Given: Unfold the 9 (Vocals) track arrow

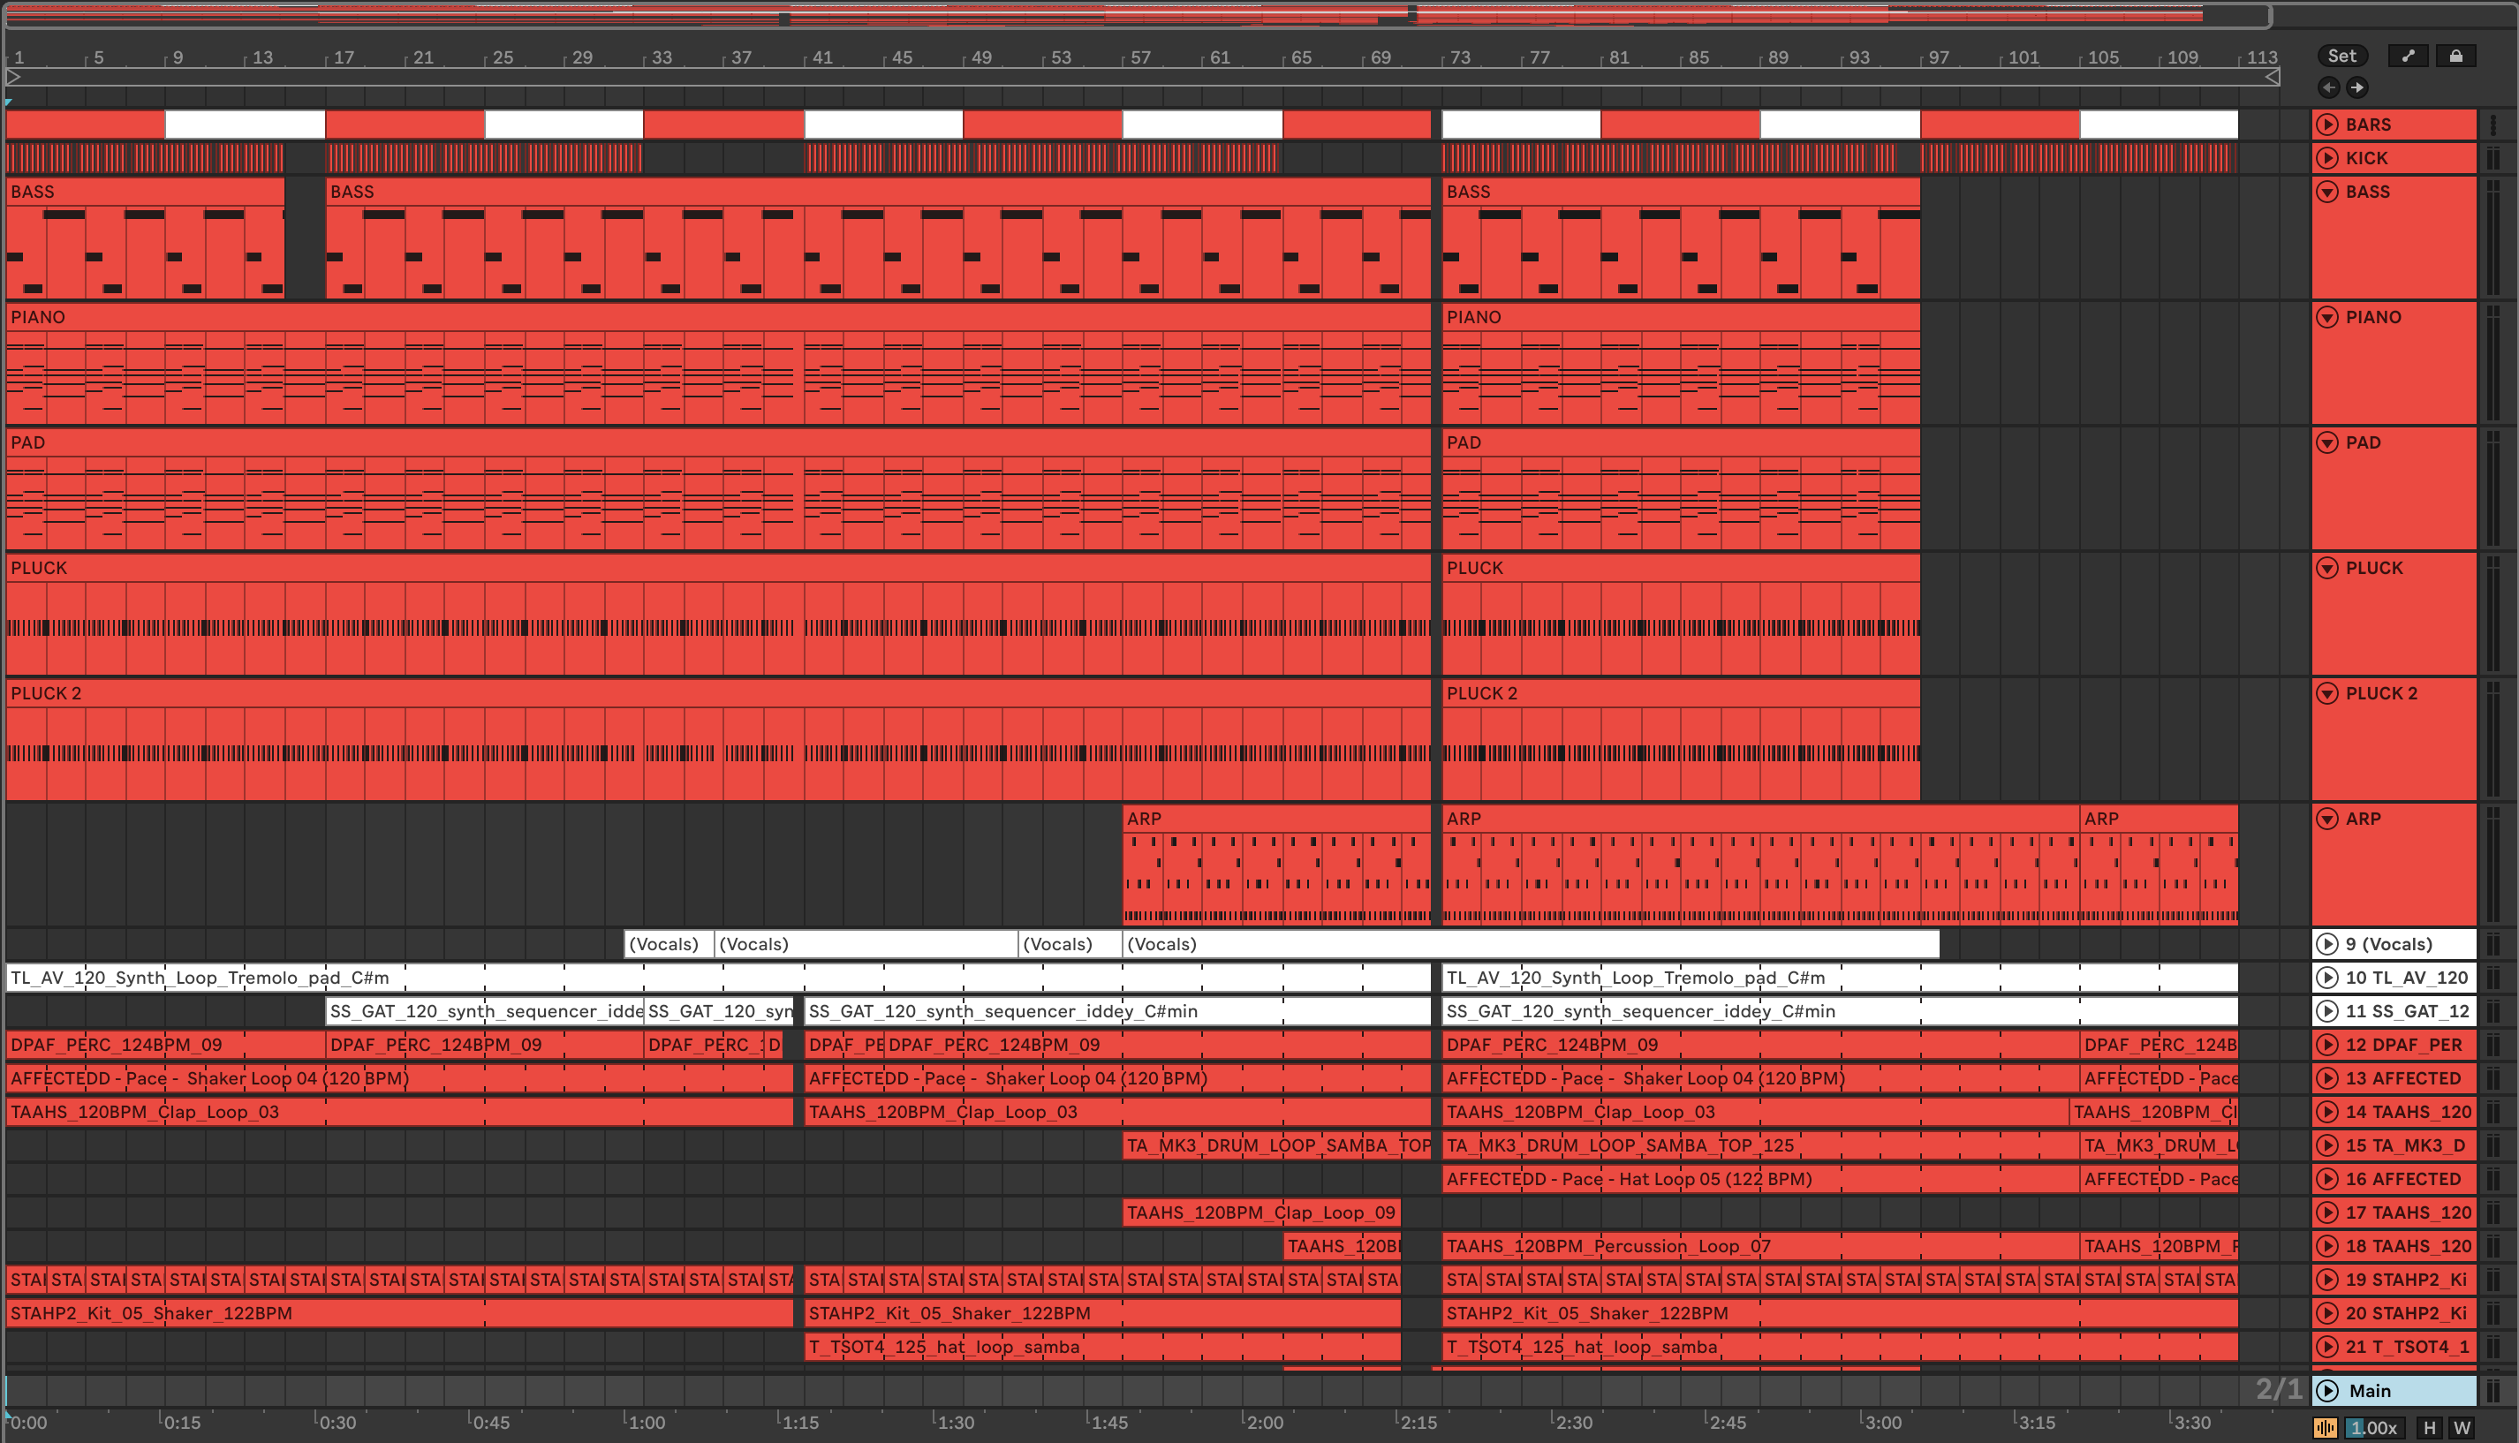Looking at the screenshot, I should 2326,945.
